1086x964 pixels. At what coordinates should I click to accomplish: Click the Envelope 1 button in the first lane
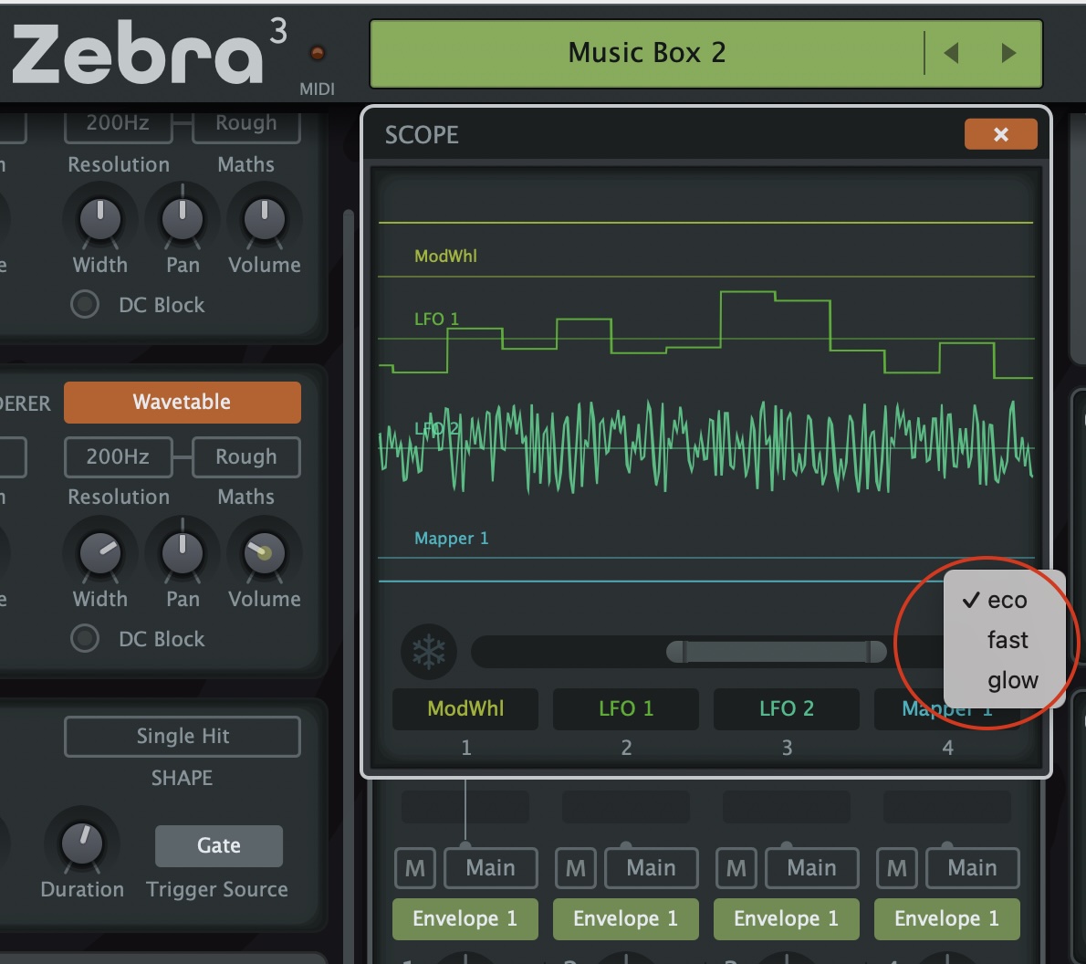click(x=465, y=919)
